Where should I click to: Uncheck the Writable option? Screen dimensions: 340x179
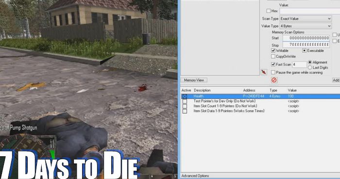point(273,50)
